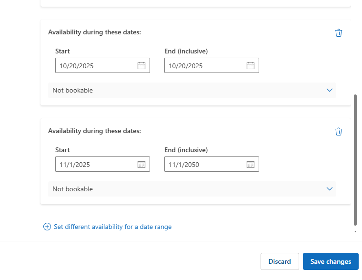
Task: Delete the 10/20/2025 availability date range
Action: click(x=339, y=33)
